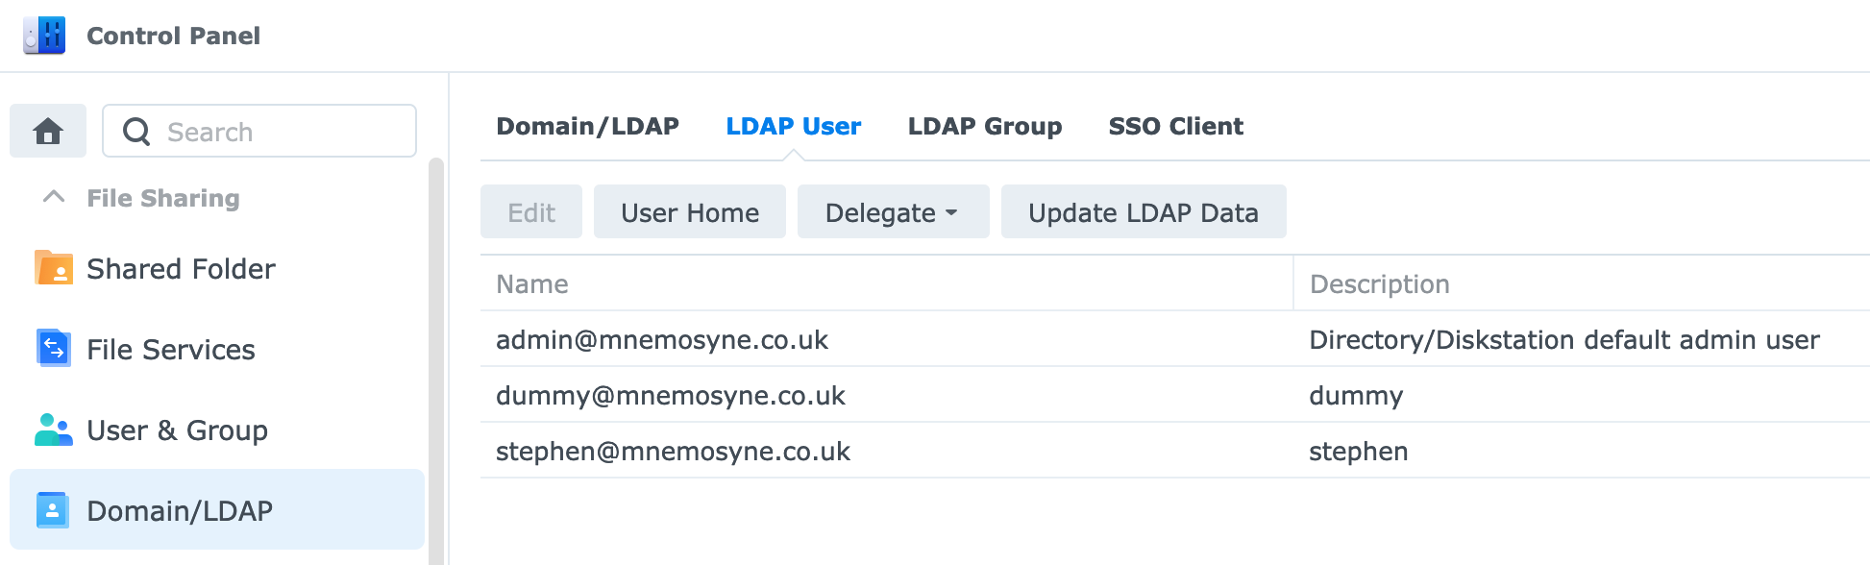The image size is (1870, 565).
Task: Open the Delegate dropdown menu
Action: tap(893, 211)
